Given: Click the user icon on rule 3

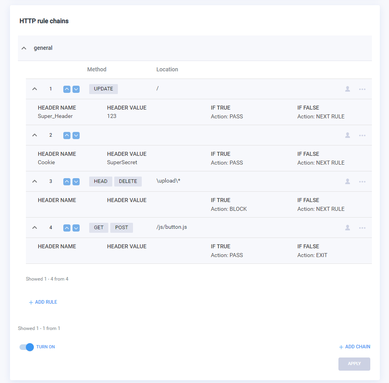Looking at the screenshot, I should 348,181.
